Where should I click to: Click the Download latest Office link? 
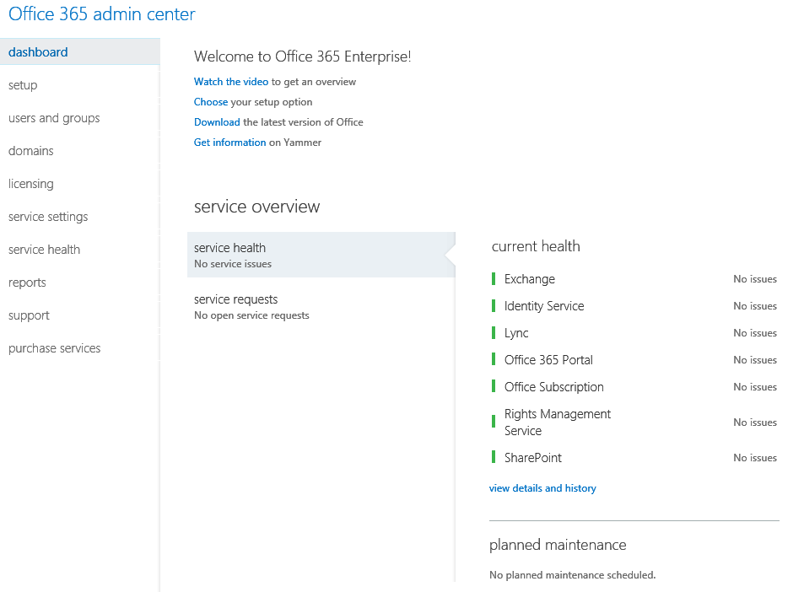click(x=217, y=122)
